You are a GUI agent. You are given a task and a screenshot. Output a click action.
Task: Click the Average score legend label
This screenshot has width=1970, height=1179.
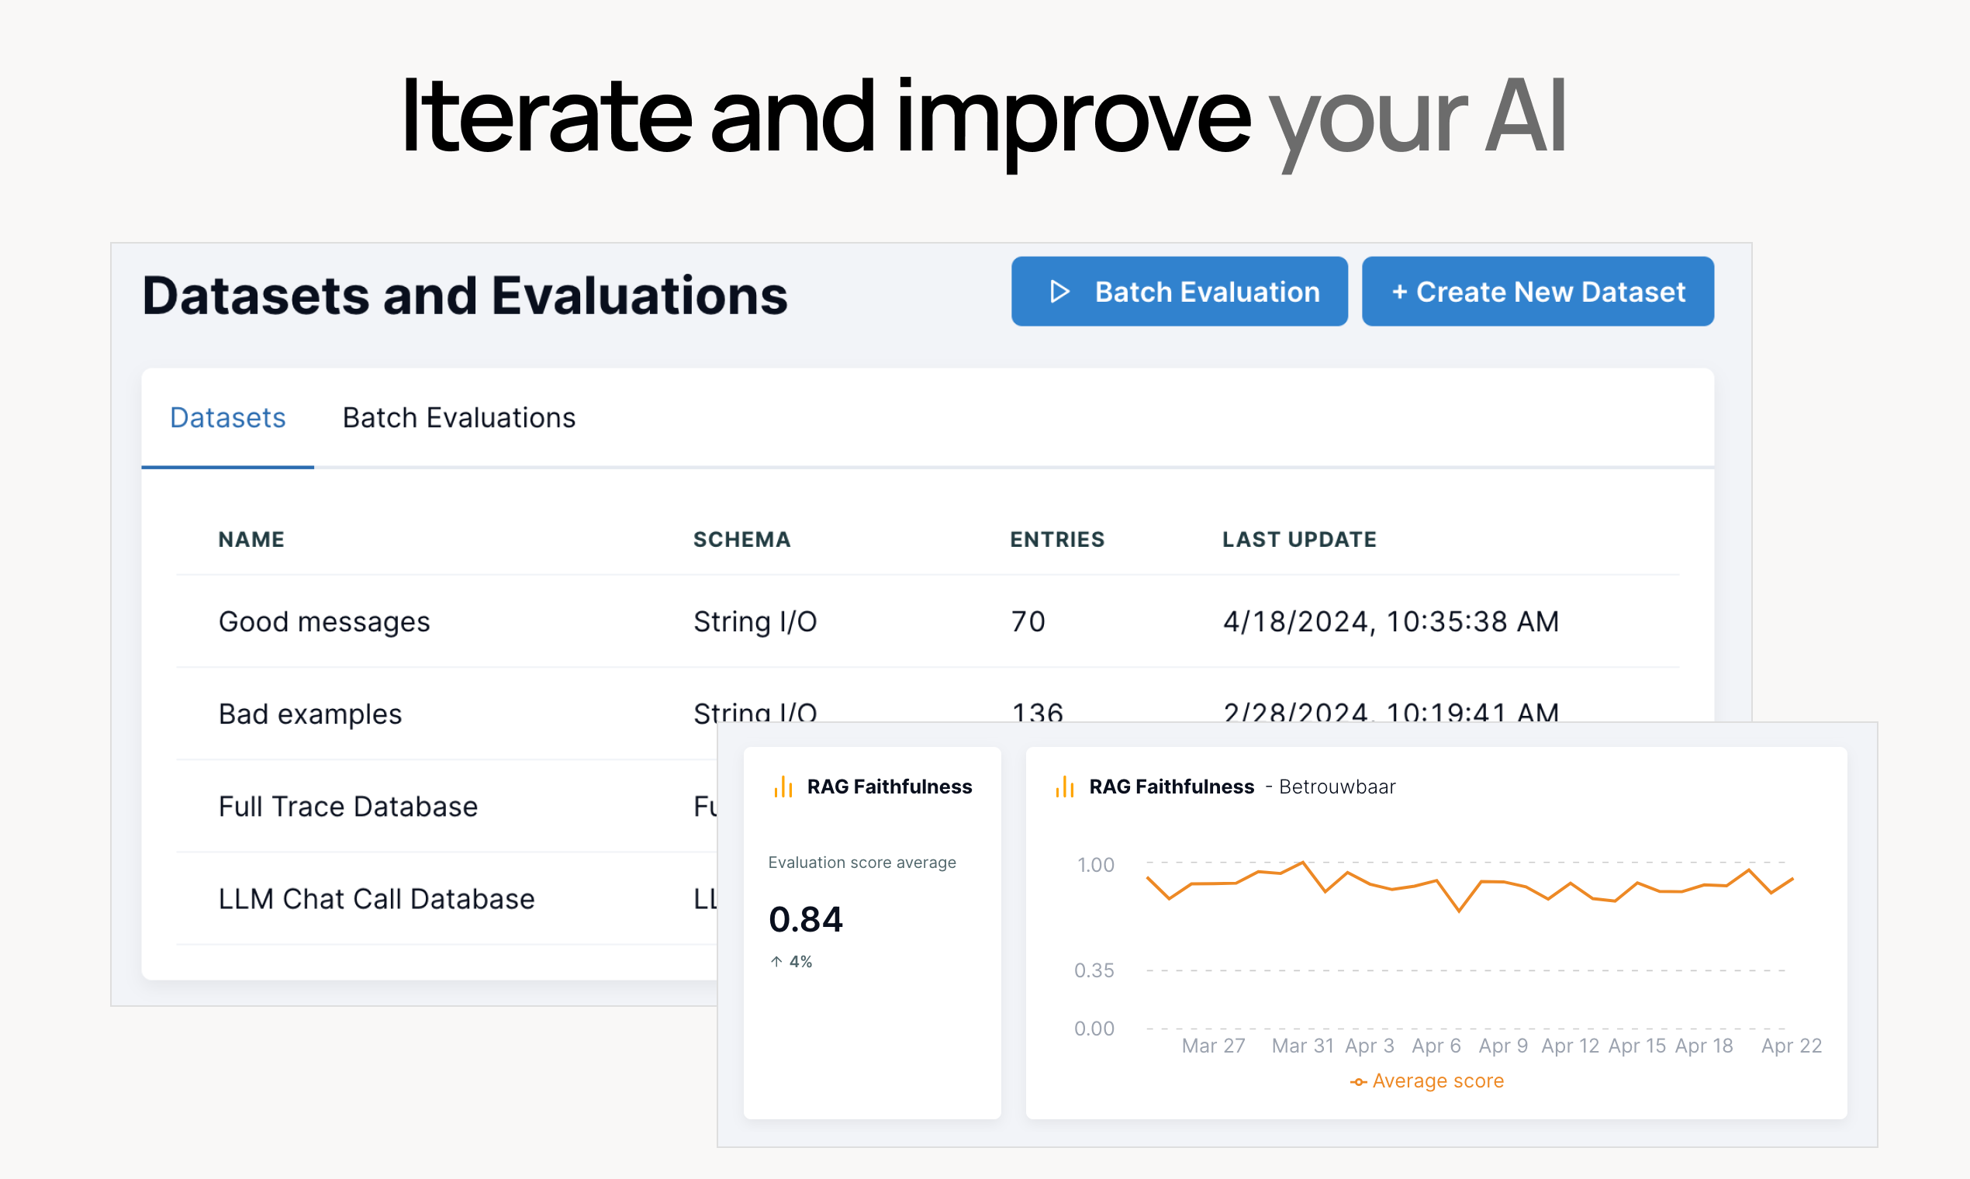coord(1438,1081)
